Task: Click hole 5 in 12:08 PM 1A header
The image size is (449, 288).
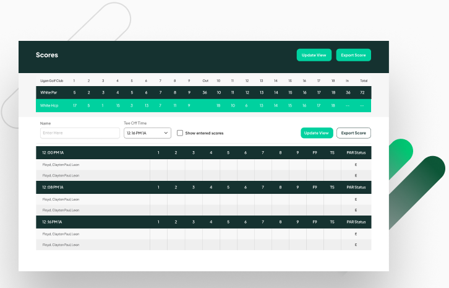Action: (228, 187)
